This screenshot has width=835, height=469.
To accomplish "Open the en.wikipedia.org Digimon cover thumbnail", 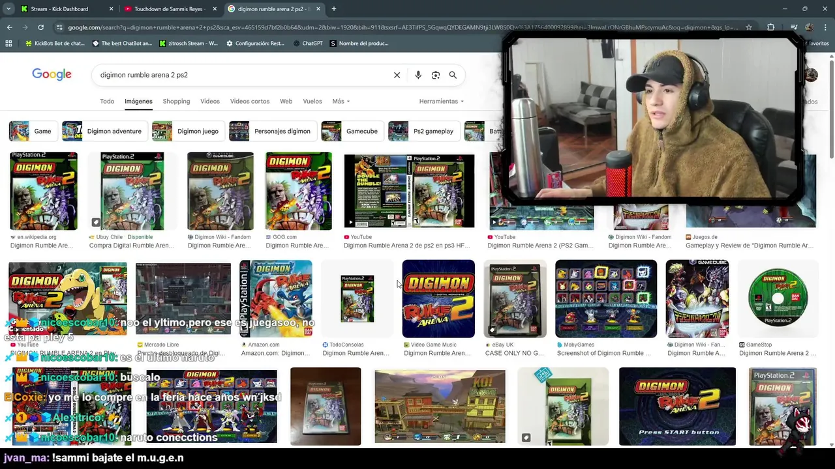I will click(44, 191).
